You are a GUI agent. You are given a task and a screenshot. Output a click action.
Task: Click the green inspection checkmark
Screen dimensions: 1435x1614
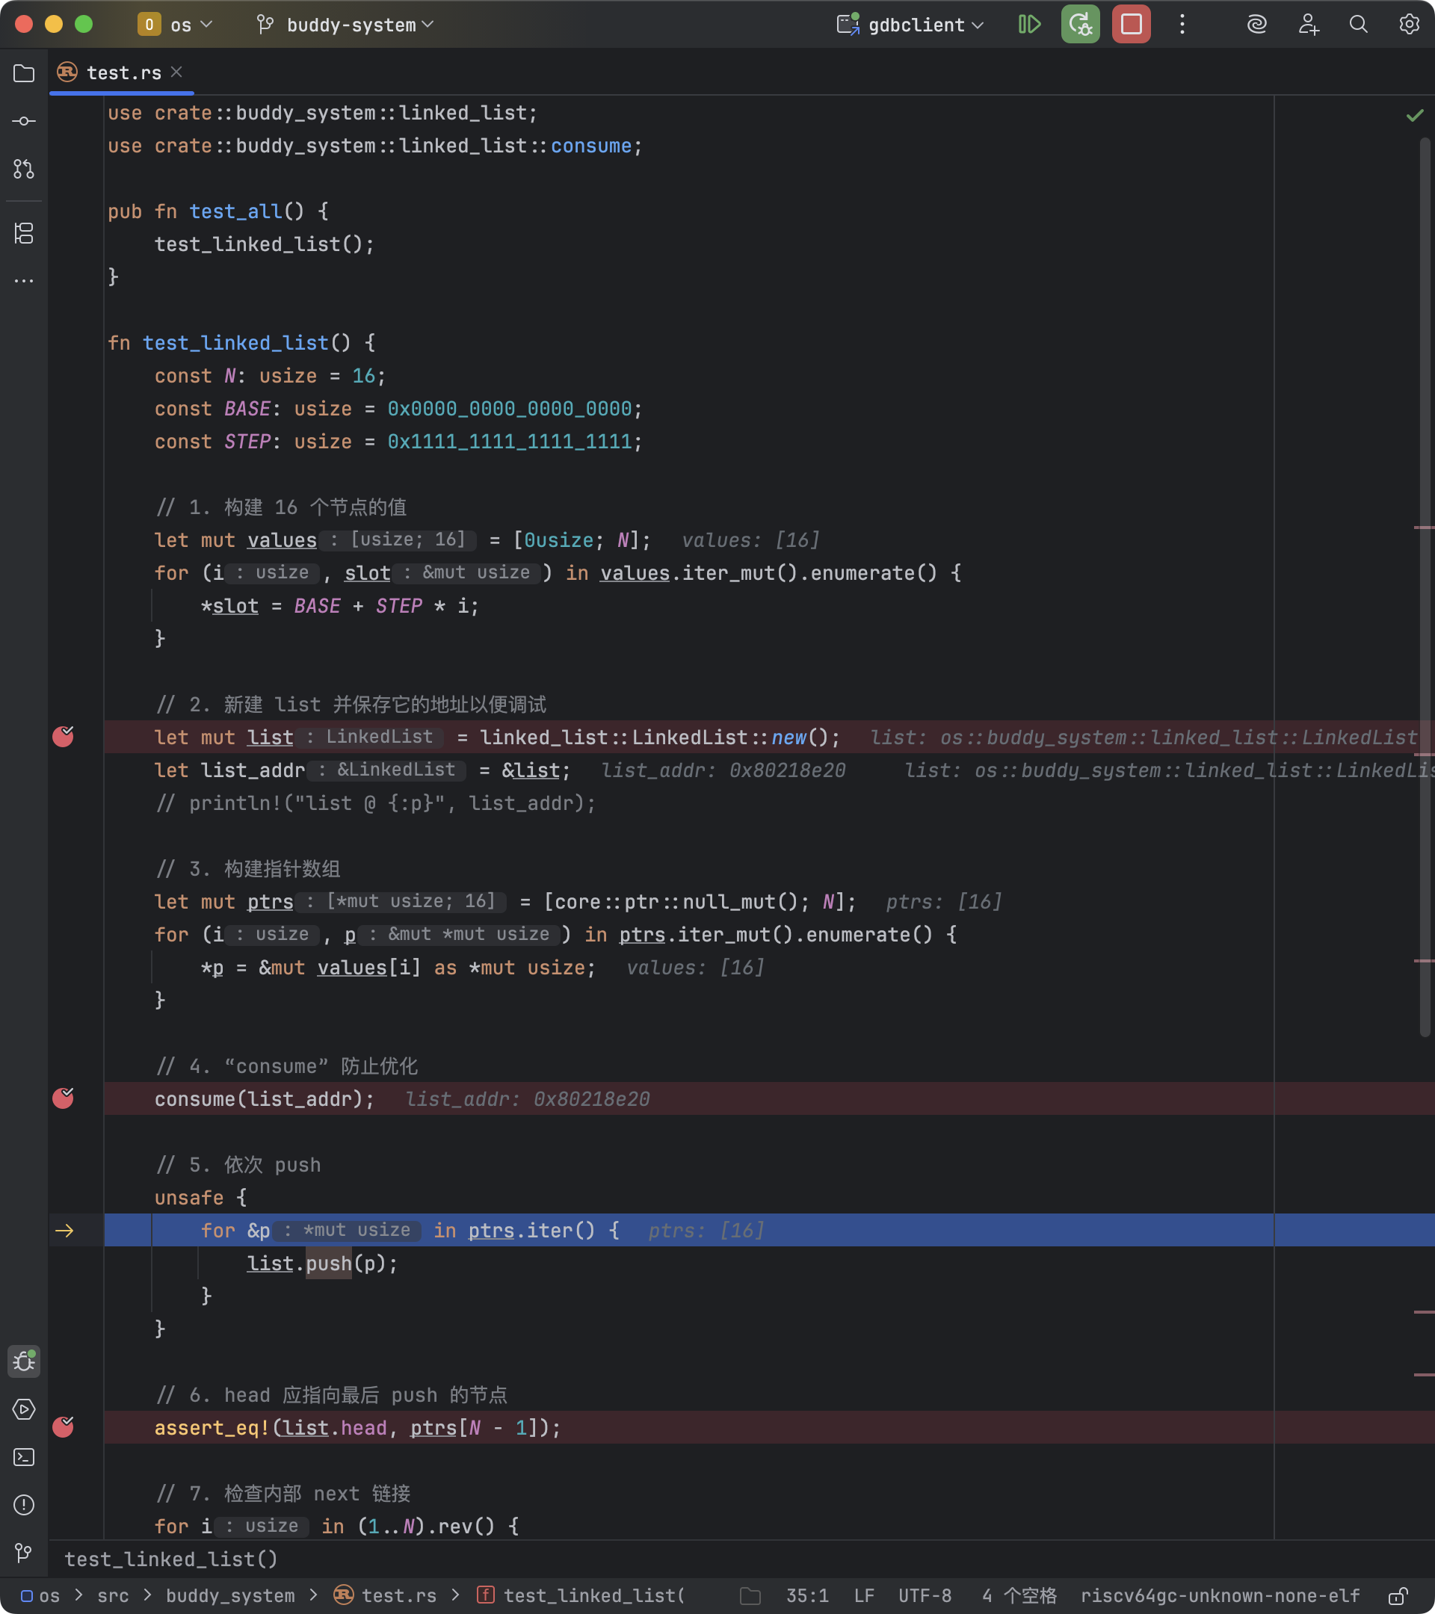[1415, 116]
